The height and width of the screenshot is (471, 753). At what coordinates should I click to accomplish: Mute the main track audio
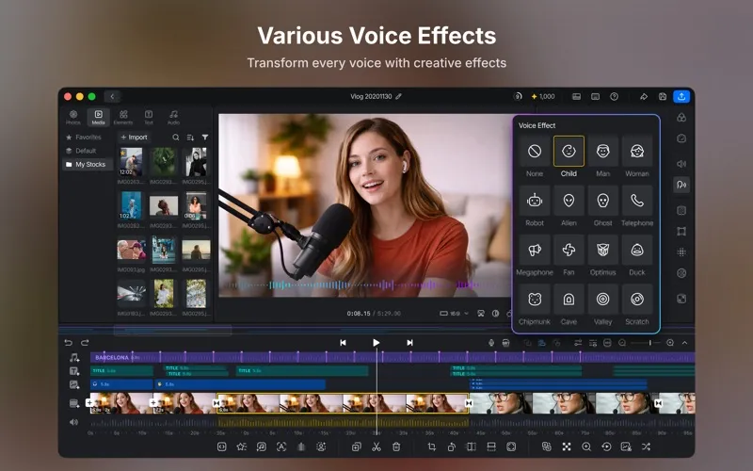[x=73, y=422]
